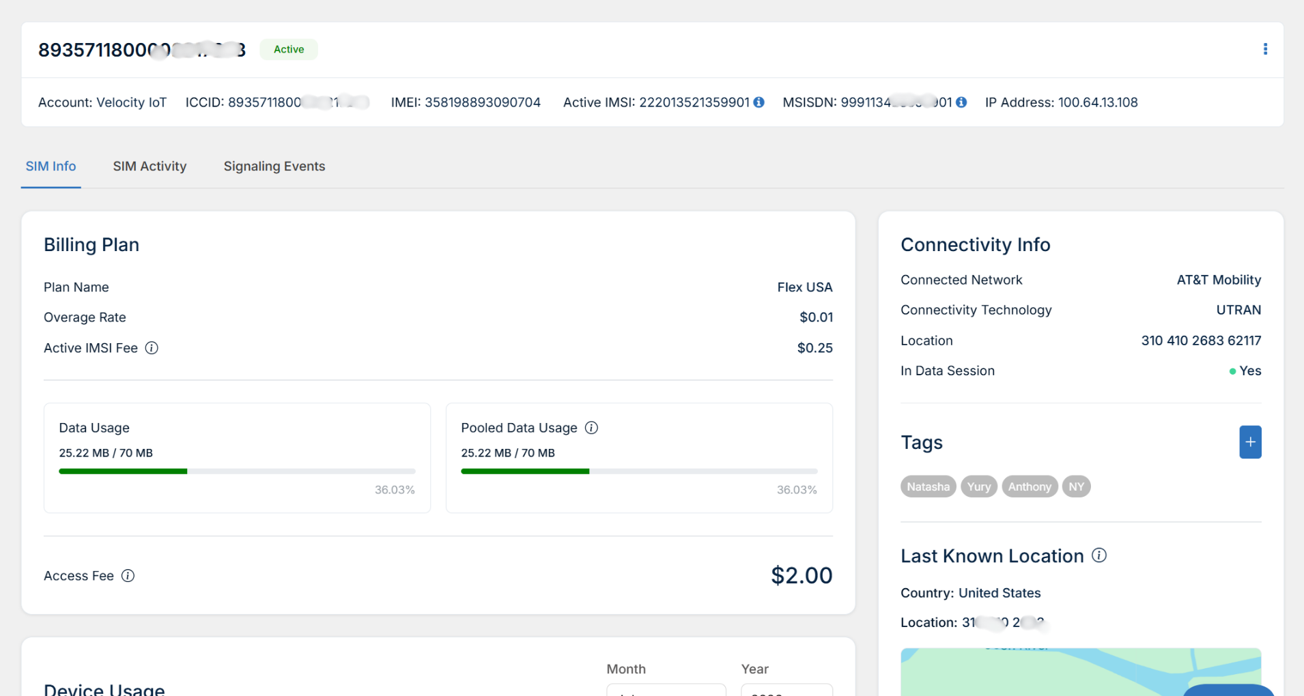Click the 36.03% under Pooled Data Usage

(x=797, y=490)
